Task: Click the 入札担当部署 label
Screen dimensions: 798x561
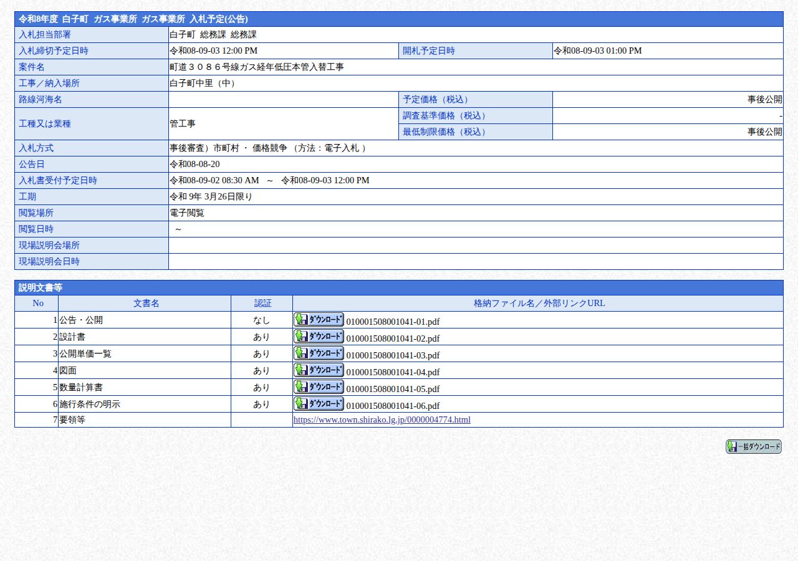Action: (92, 34)
